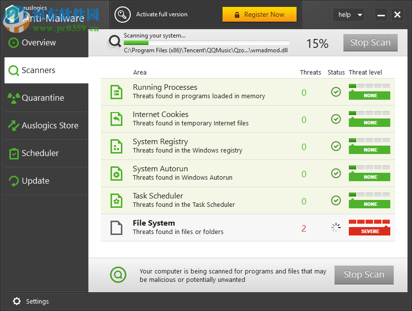Expand the Task Scheduler results row
412x311 pixels.
197,200
